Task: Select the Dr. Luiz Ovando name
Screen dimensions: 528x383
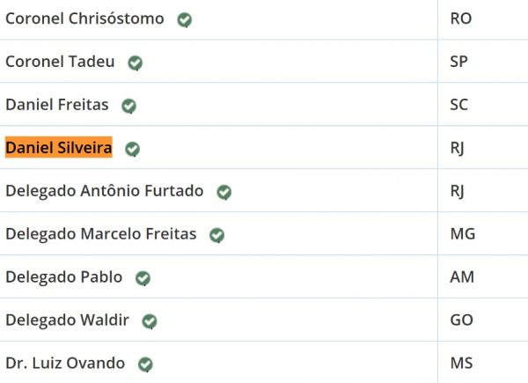Action: point(65,363)
